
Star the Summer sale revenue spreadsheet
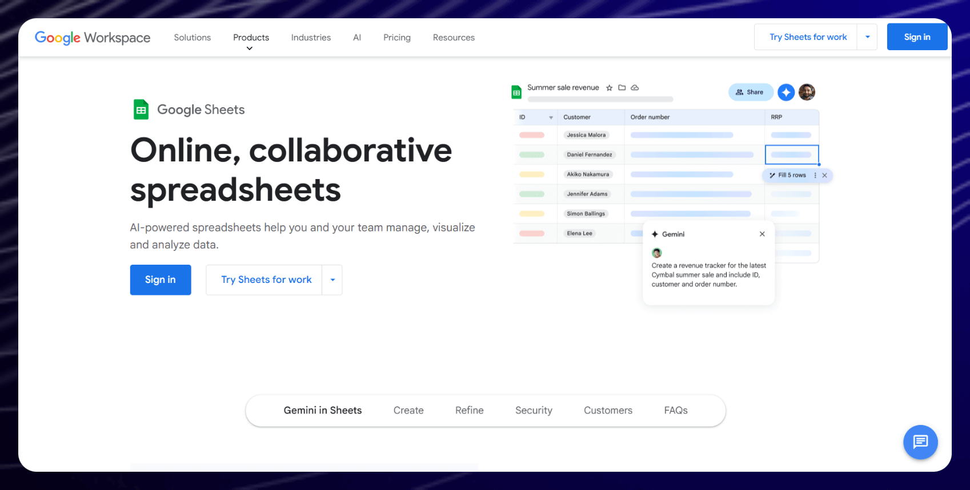(610, 88)
